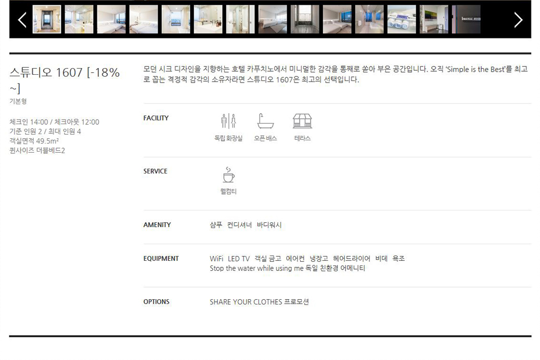The height and width of the screenshot is (360, 540).
Task: Click the 객실면적 49.5m² text
Action: click(x=34, y=141)
